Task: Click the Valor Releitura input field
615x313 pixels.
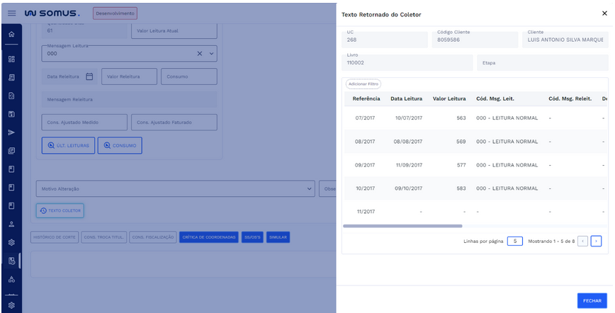Action: coord(129,76)
